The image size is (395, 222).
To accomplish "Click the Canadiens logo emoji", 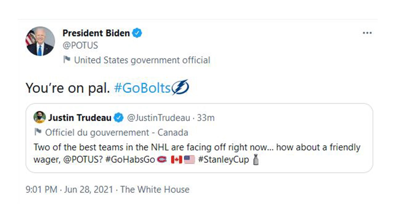I will click(162, 160).
